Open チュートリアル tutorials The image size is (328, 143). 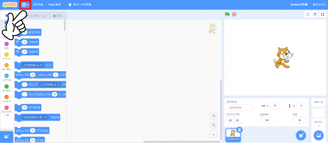pos(80,4)
